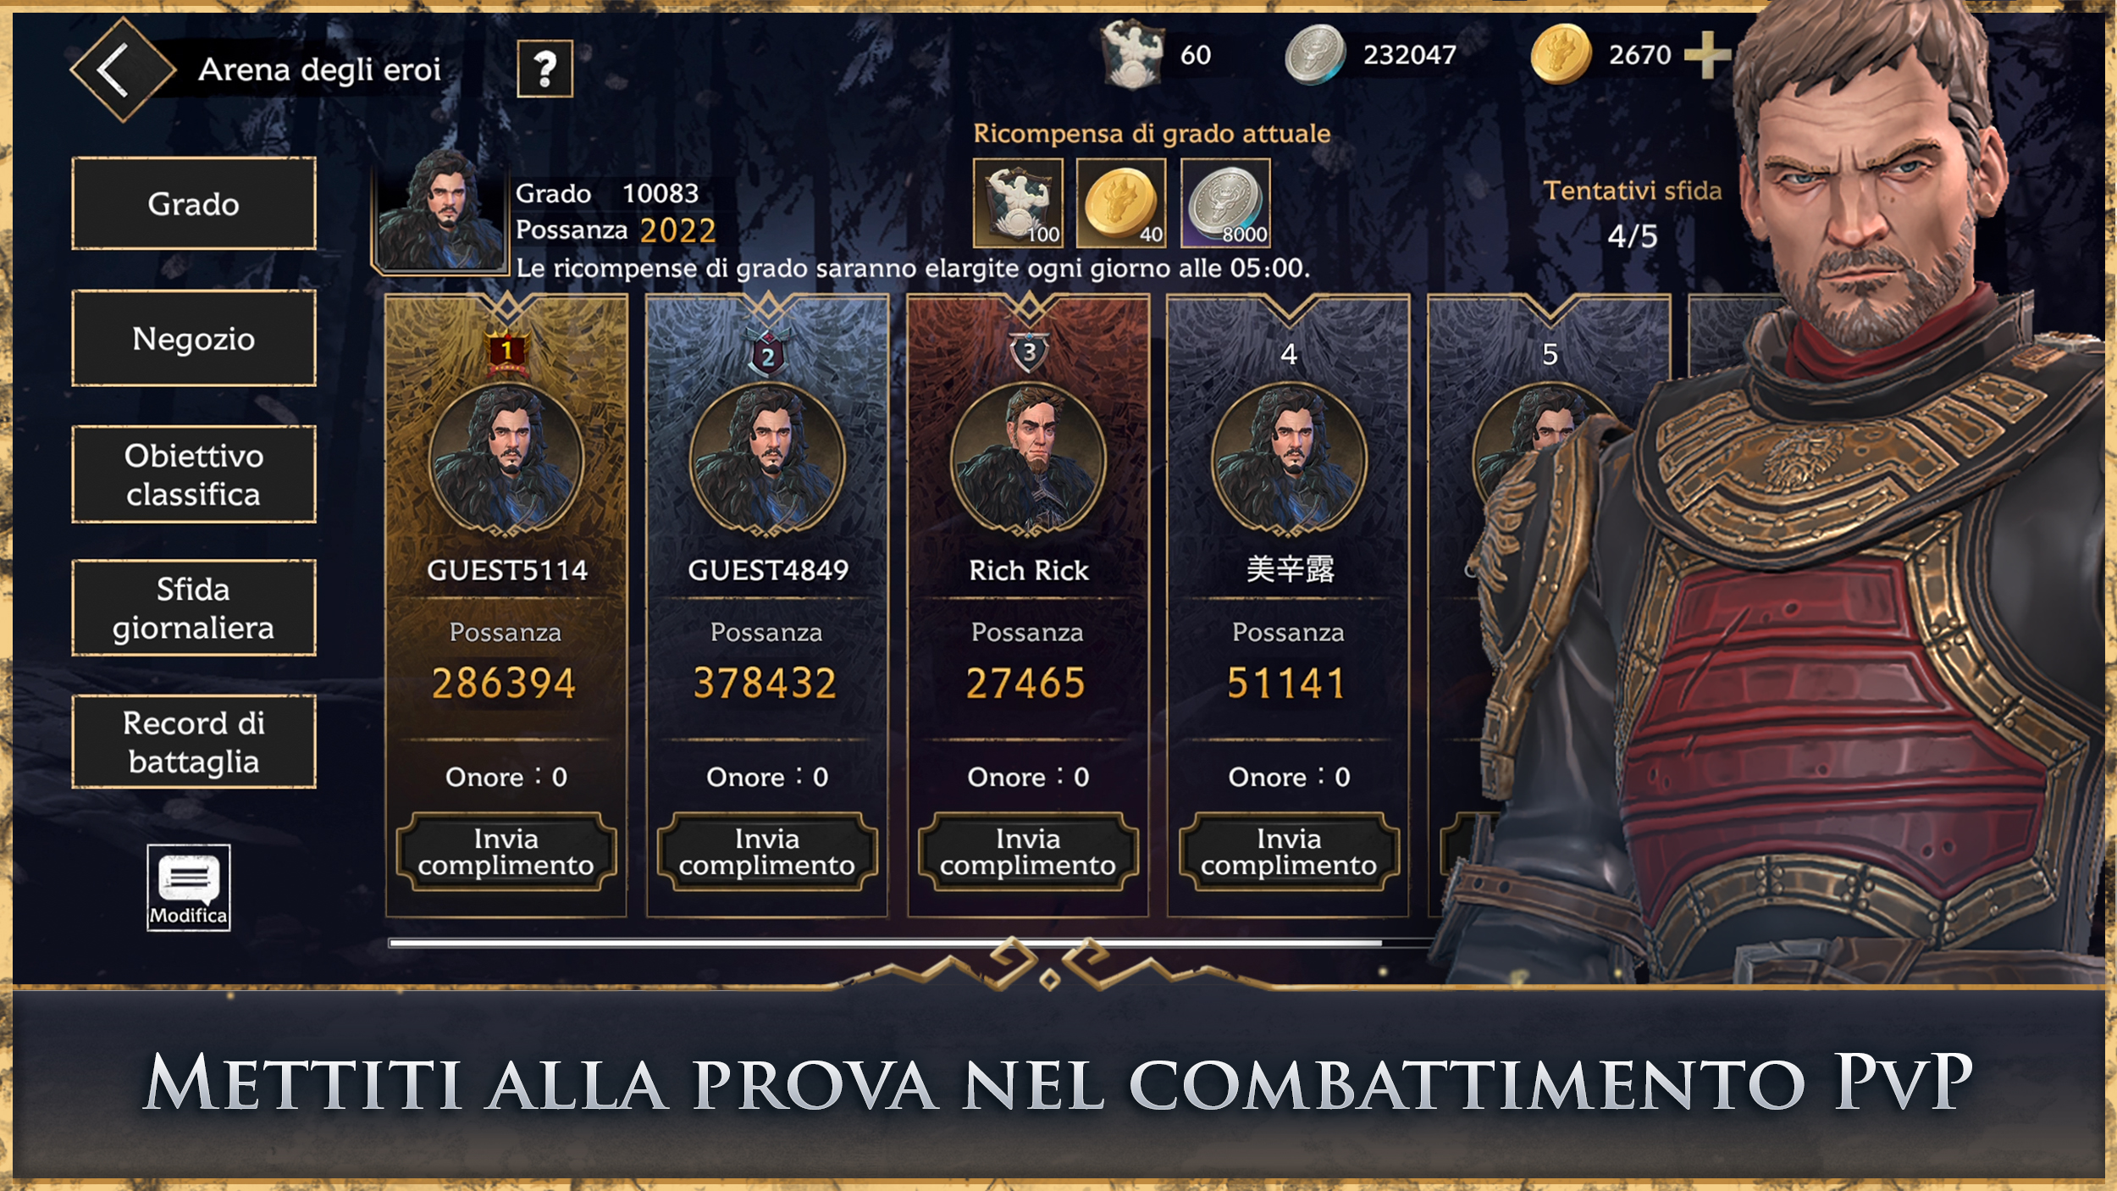Send compliment to GUEST4849
The height and width of the screenshot is (1191, 2117).
(767, 851)
